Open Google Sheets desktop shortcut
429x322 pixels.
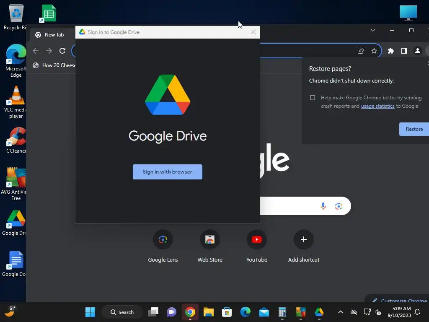(49, 14)
